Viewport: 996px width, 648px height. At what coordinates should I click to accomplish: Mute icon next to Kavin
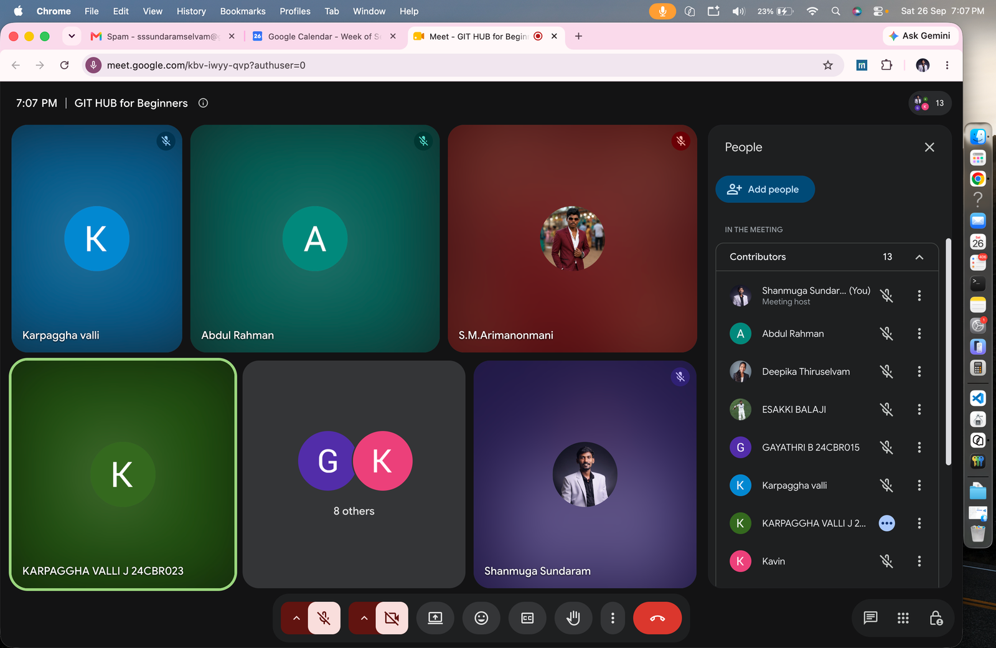[887, 561]
